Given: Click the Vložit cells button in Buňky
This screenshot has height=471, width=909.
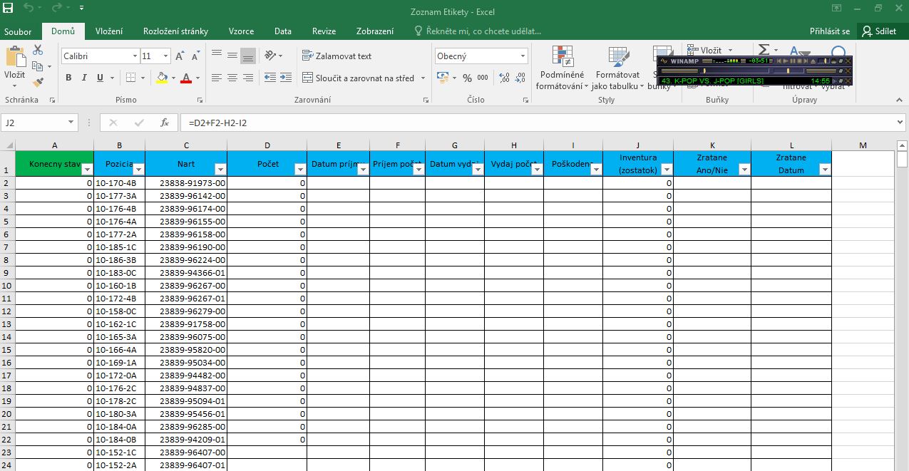Looking at the screenshot, I should pyautogui.click(x=704, y=50).
